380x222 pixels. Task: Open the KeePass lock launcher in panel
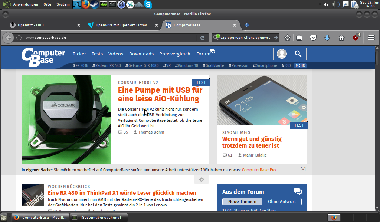[121, 4]
